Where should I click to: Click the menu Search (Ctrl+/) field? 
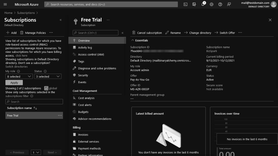tap(96, 33)
